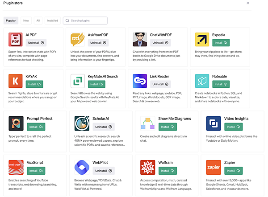Click the Wolfram plugin logo
The image size is (268, 197).
pos(147,167)
